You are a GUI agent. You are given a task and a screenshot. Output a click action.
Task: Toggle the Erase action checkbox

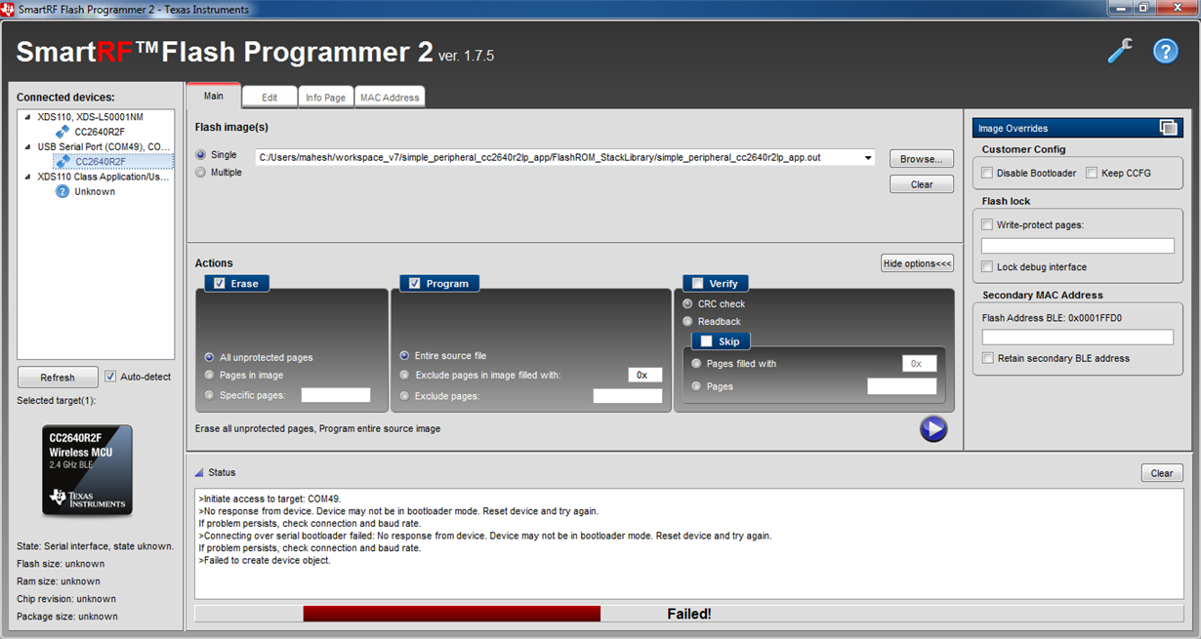pyautogui.click(x=220, y=283)
